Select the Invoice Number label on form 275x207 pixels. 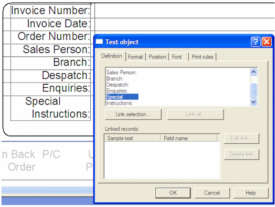(x=50, y=10)
